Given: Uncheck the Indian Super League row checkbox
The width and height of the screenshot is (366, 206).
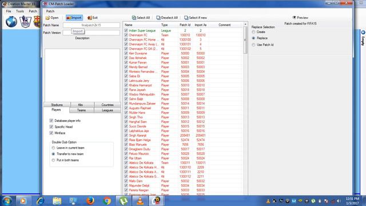Looking at the screenshot, I should [126, 30].
